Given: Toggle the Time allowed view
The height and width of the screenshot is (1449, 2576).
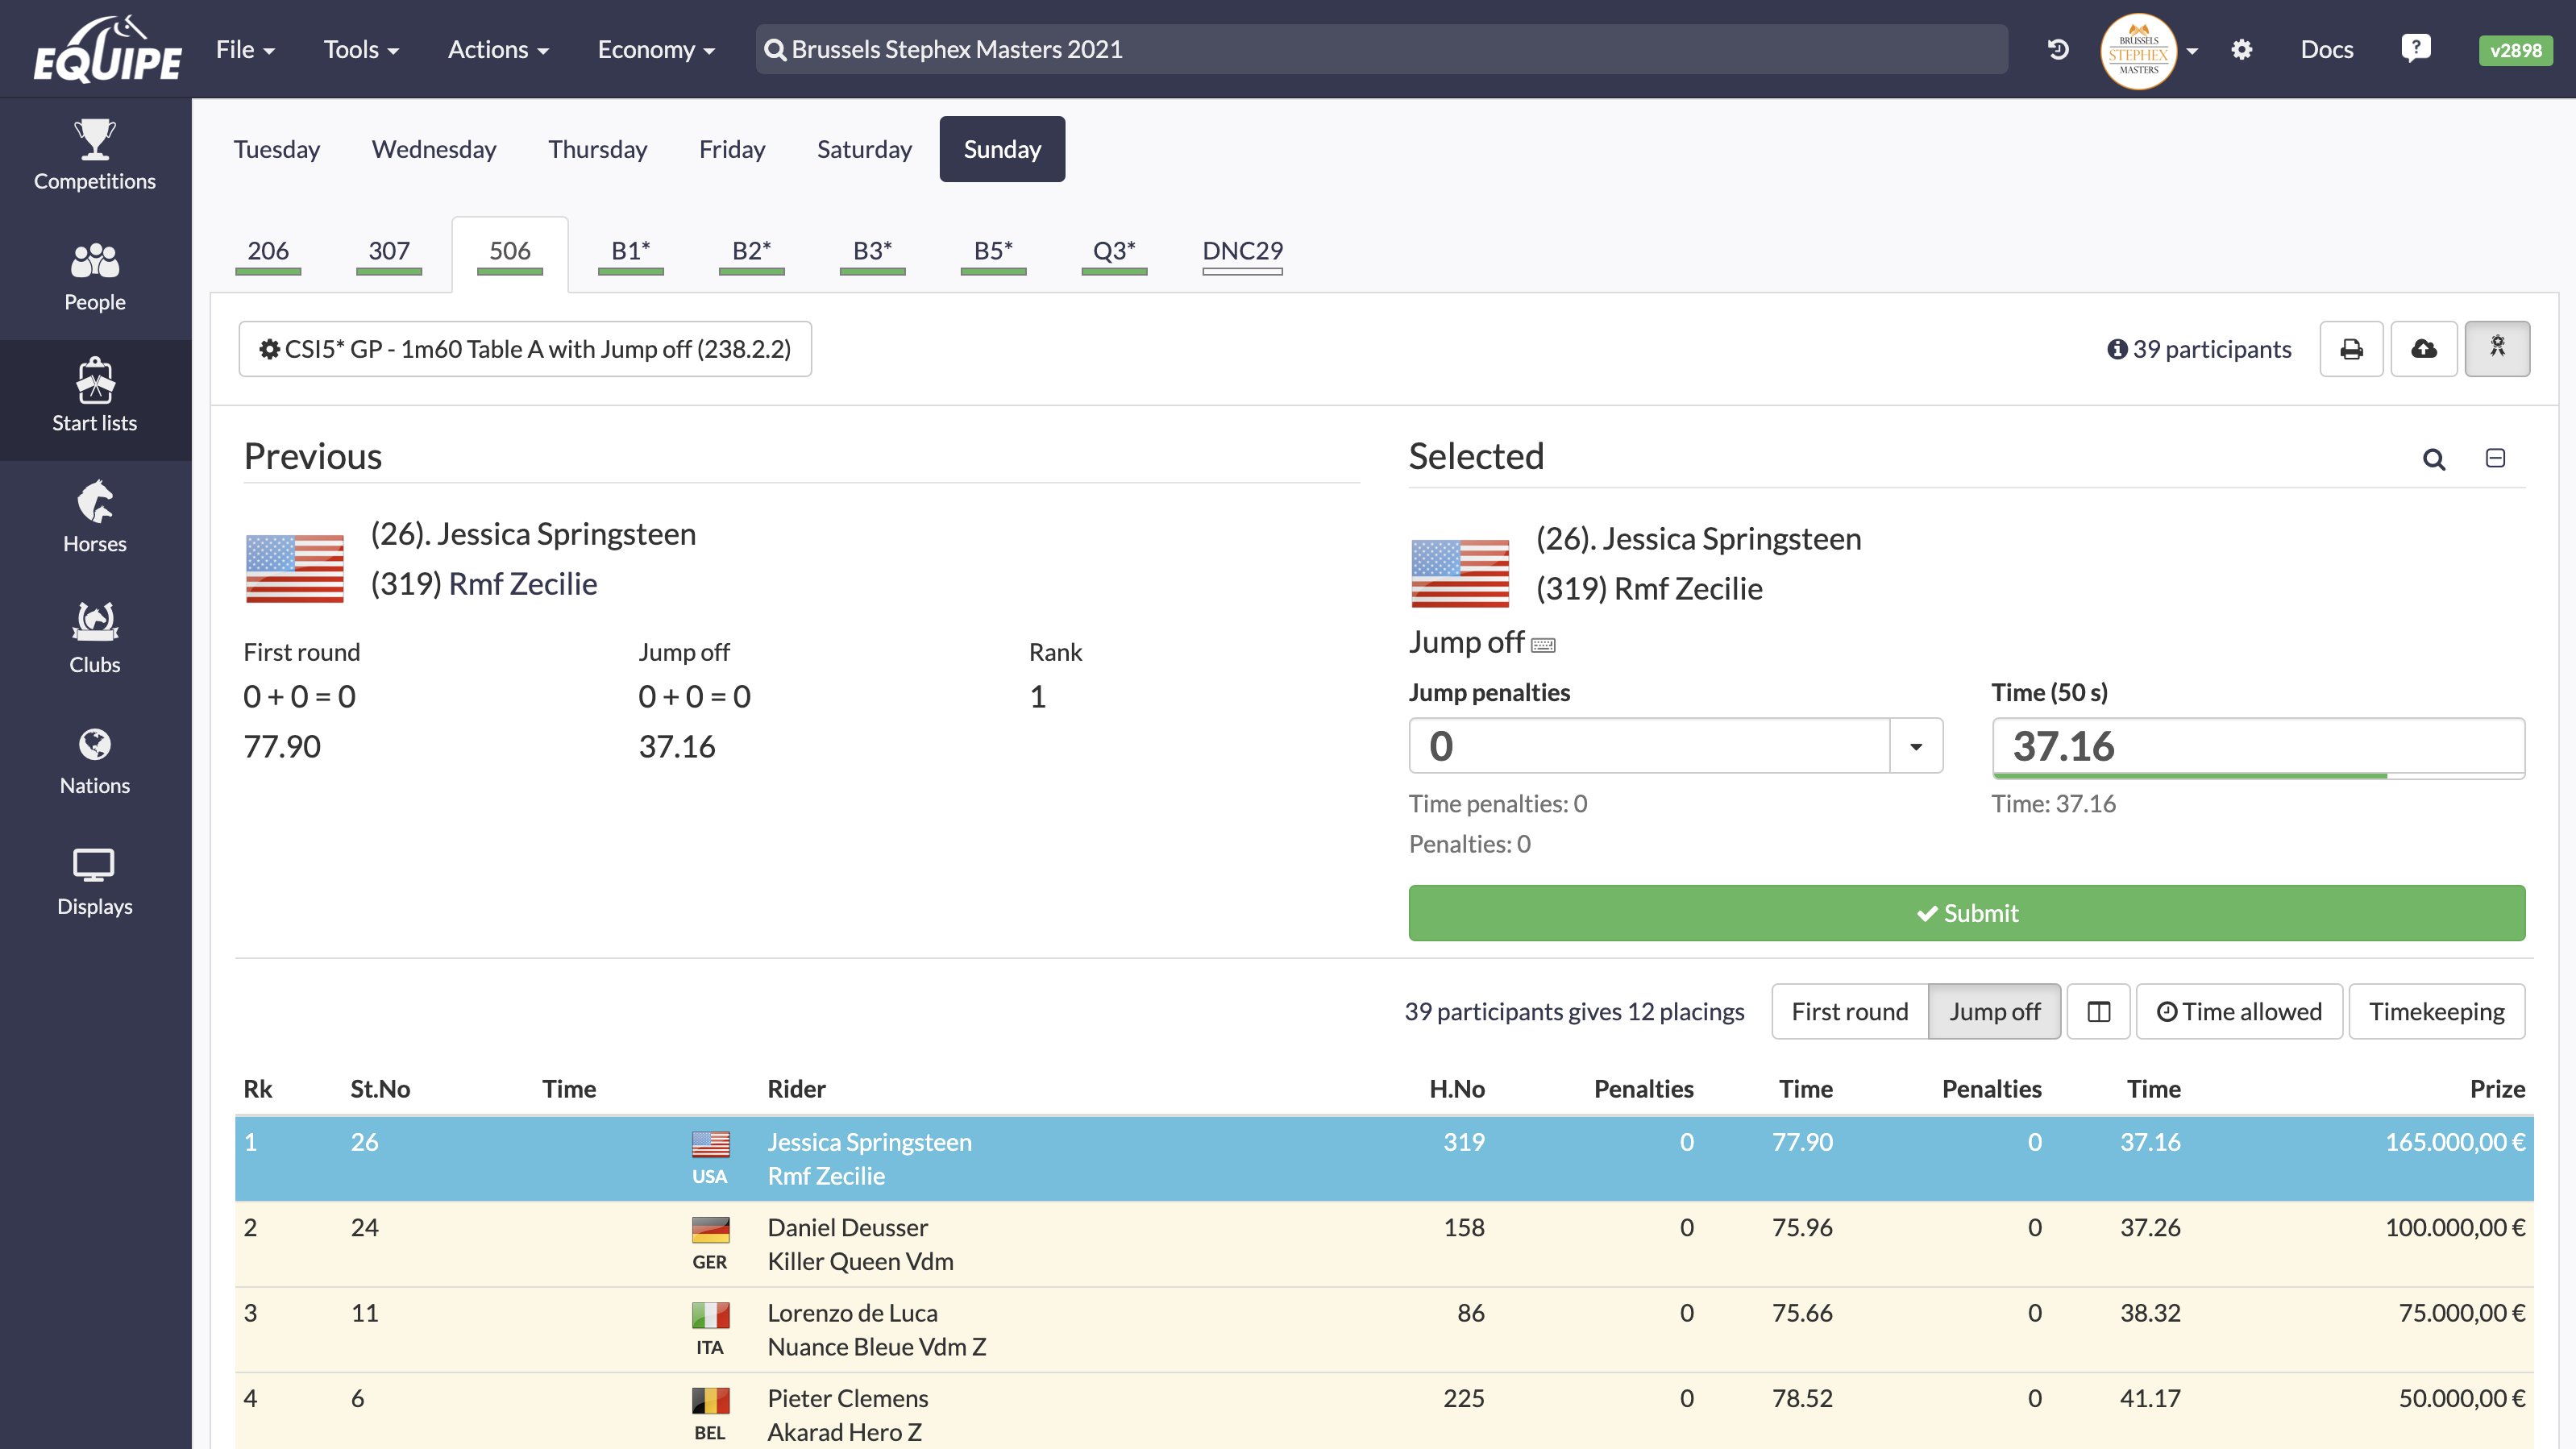Looking at the screenshot, I should (x=2240, y=1011).
